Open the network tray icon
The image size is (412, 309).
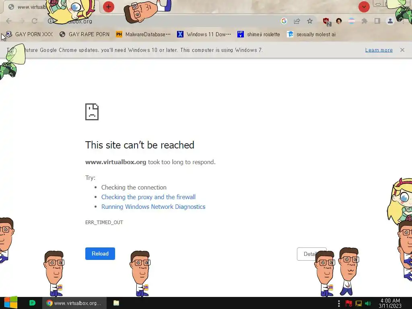[358, 303]
